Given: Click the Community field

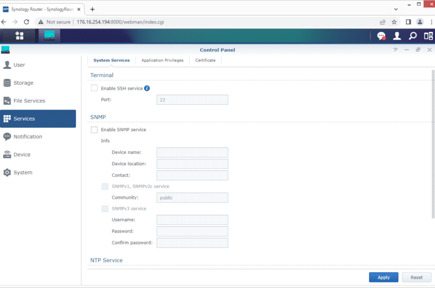Looking at the screenshot, I should coord(192,198).
